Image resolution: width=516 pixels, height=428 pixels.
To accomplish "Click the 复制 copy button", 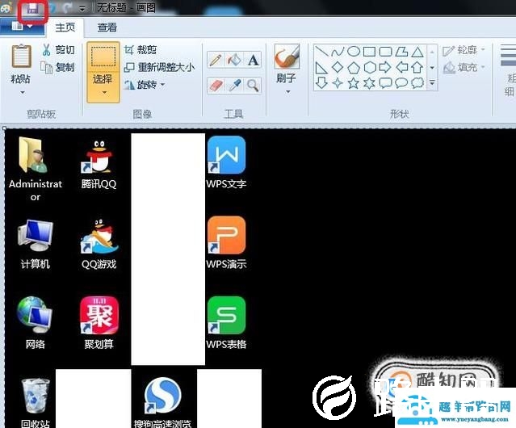I will (x=57, y=68).
